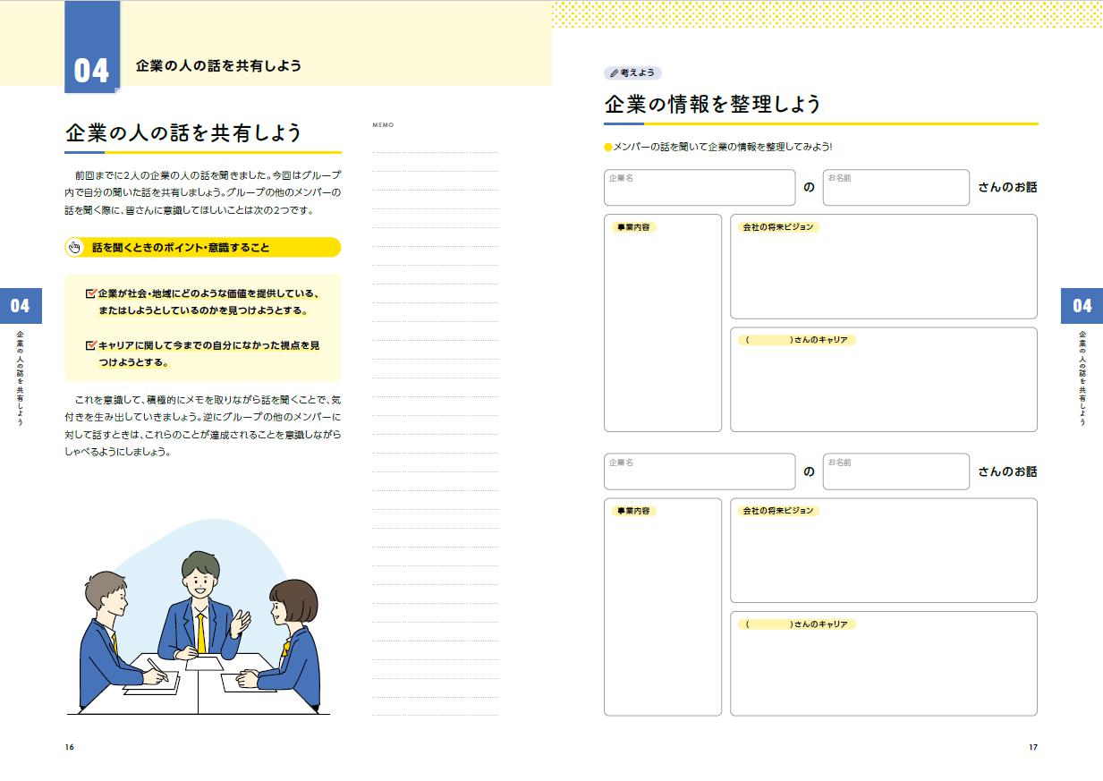Click the upper さんのお話 text

(x=1007, y=188)
